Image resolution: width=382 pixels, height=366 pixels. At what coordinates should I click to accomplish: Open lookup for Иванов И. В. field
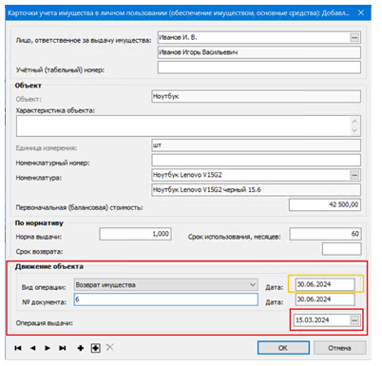(x=354, y=37)
